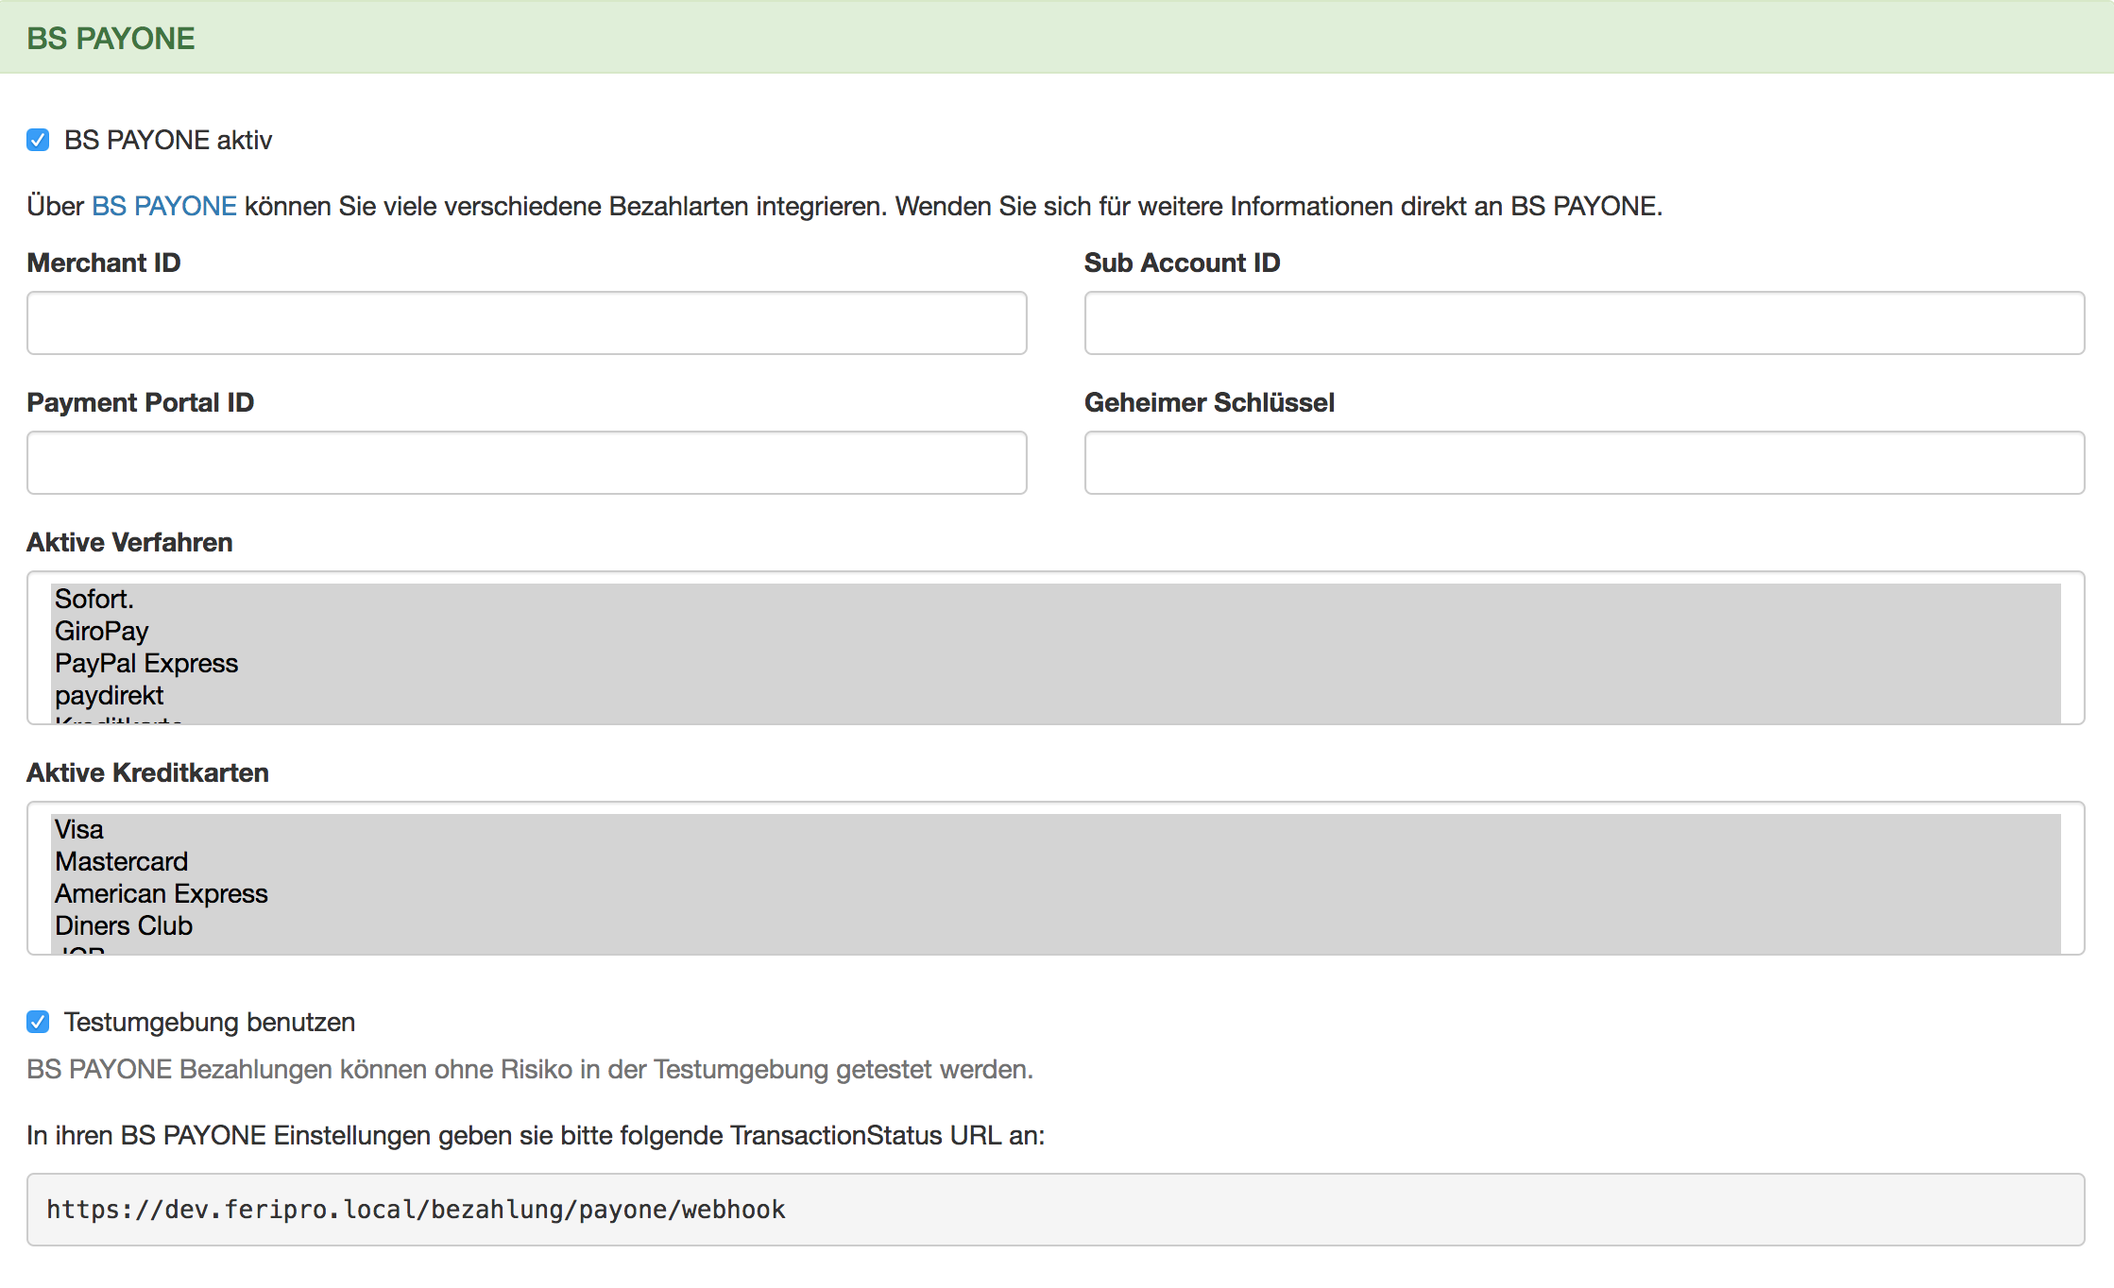
Task: Choose GiroPay in the payment methods list
Action: point(102,631)
